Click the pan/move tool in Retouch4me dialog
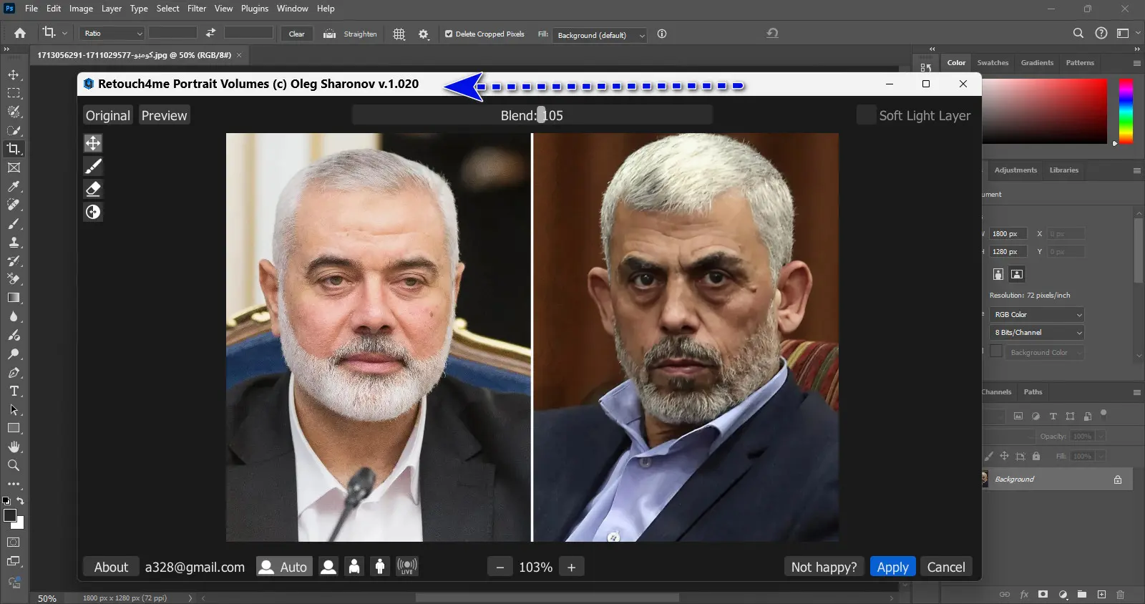The width and height of the screenshot is (1145, 604). pyautogui.click(x=93, y=143)
